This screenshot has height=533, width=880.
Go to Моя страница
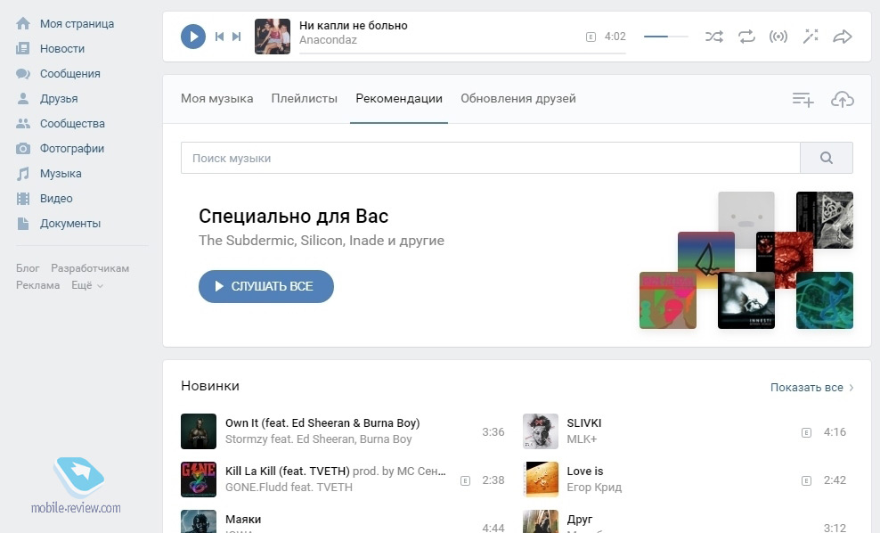pos(77,23)
